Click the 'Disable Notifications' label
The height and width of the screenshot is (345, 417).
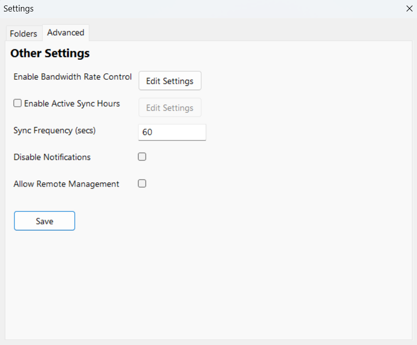point(52,157)
